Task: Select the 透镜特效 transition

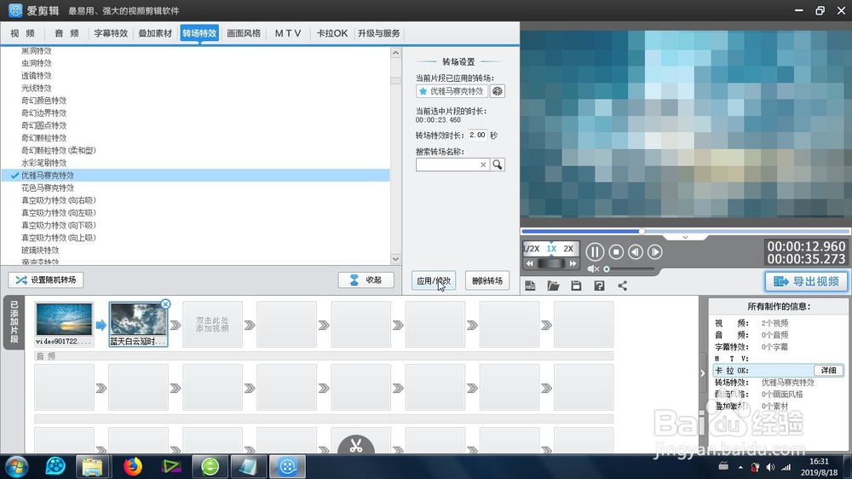Action: (37, 76)
